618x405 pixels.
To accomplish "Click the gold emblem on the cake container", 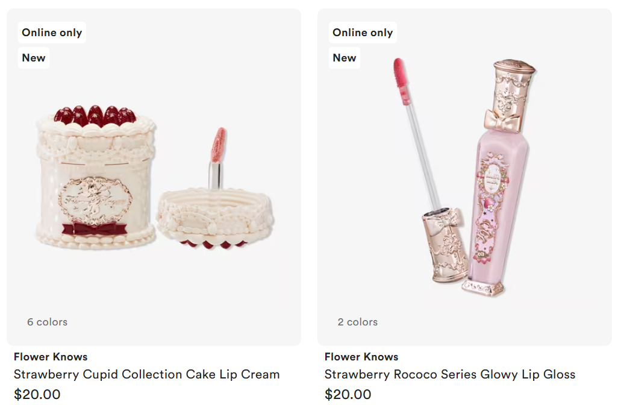I will tap(95, 200).
